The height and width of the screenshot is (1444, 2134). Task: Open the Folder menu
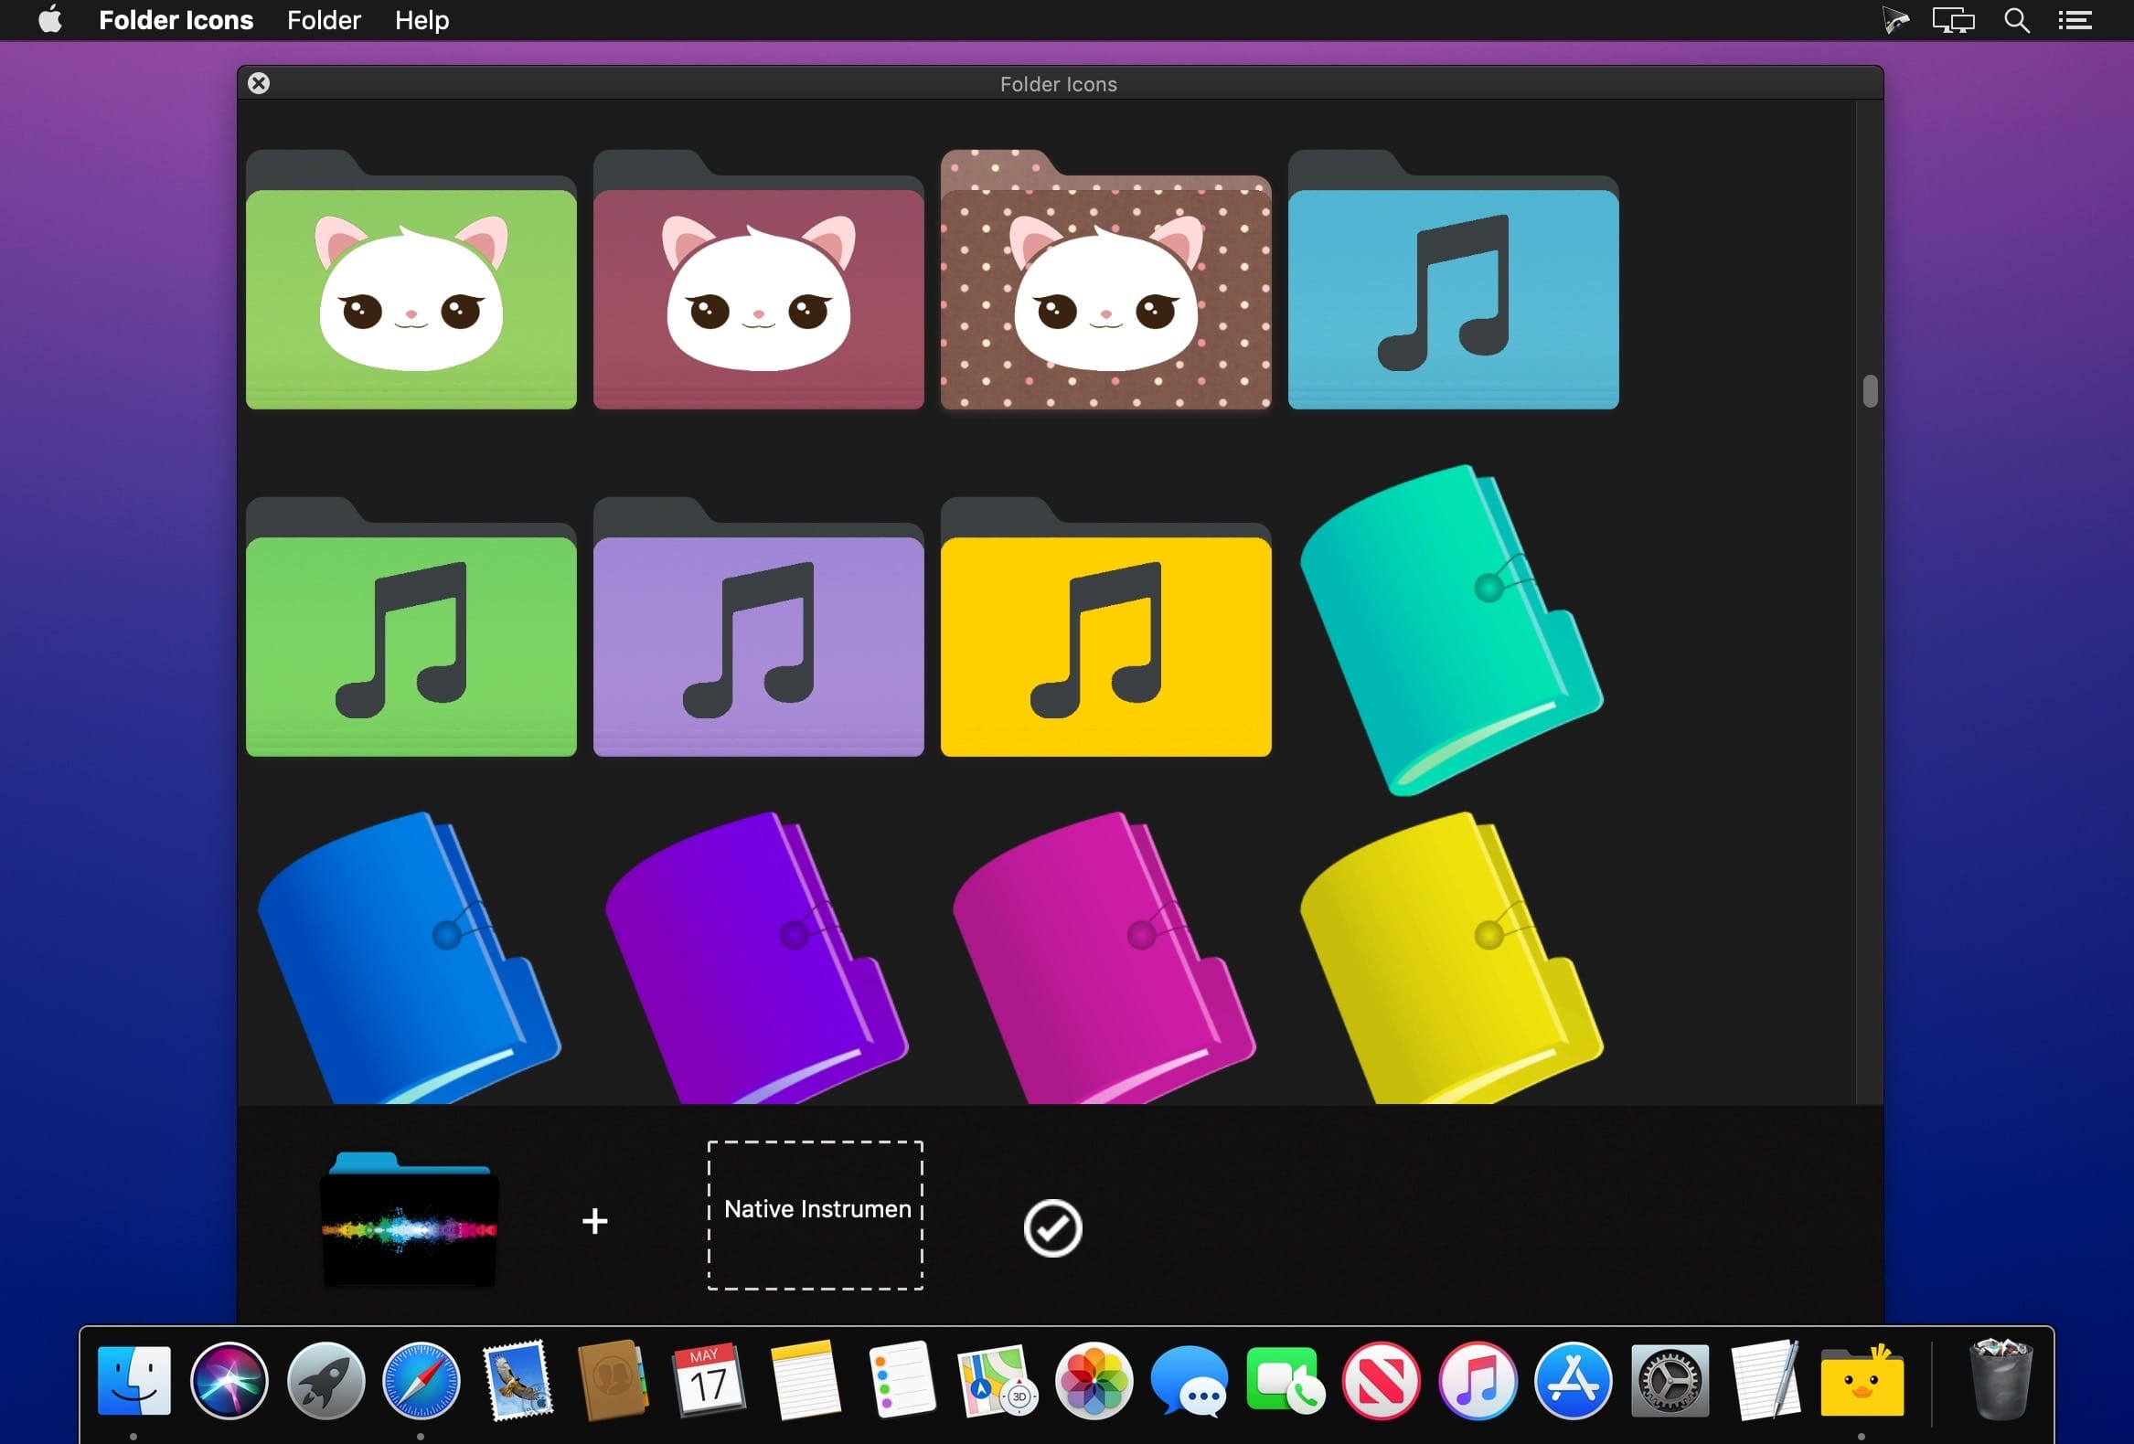(324, 20)
